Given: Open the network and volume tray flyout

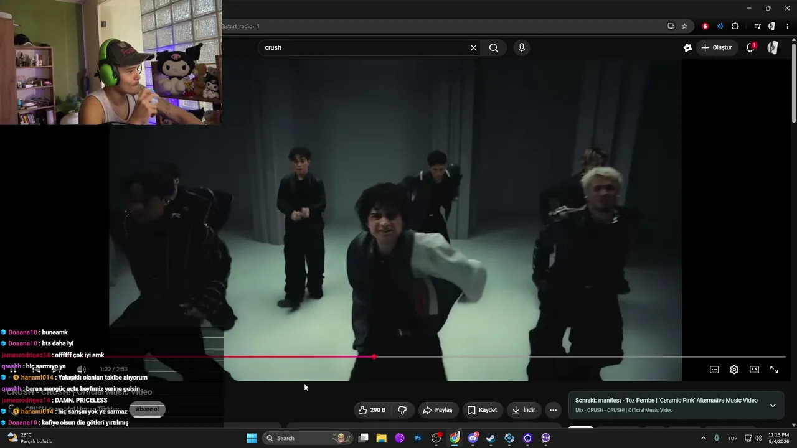Looking at the screenshot, I should [753, 438].
